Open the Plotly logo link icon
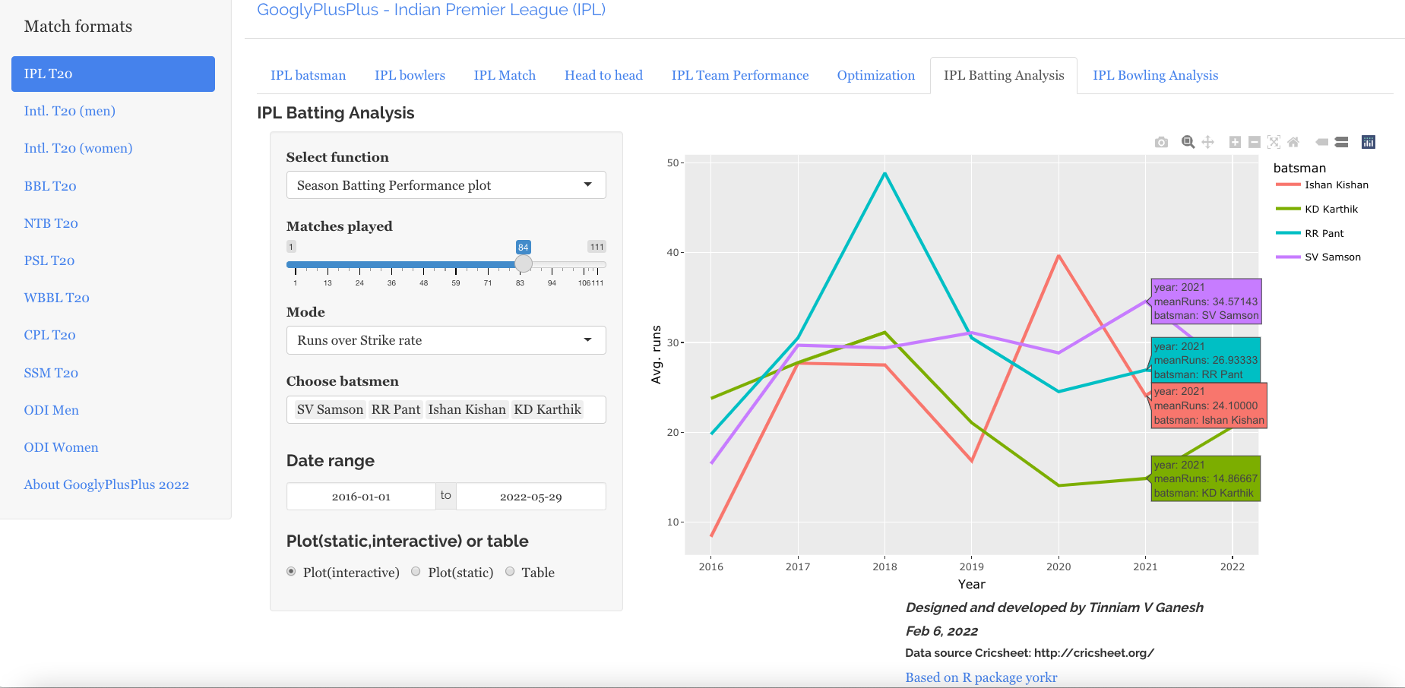This screenshot has width=1405, height=688. pos(1369,142)
